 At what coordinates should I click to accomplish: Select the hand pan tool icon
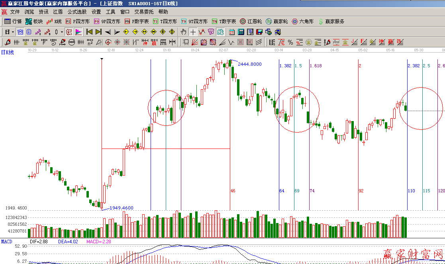click(x=183, y=32)
